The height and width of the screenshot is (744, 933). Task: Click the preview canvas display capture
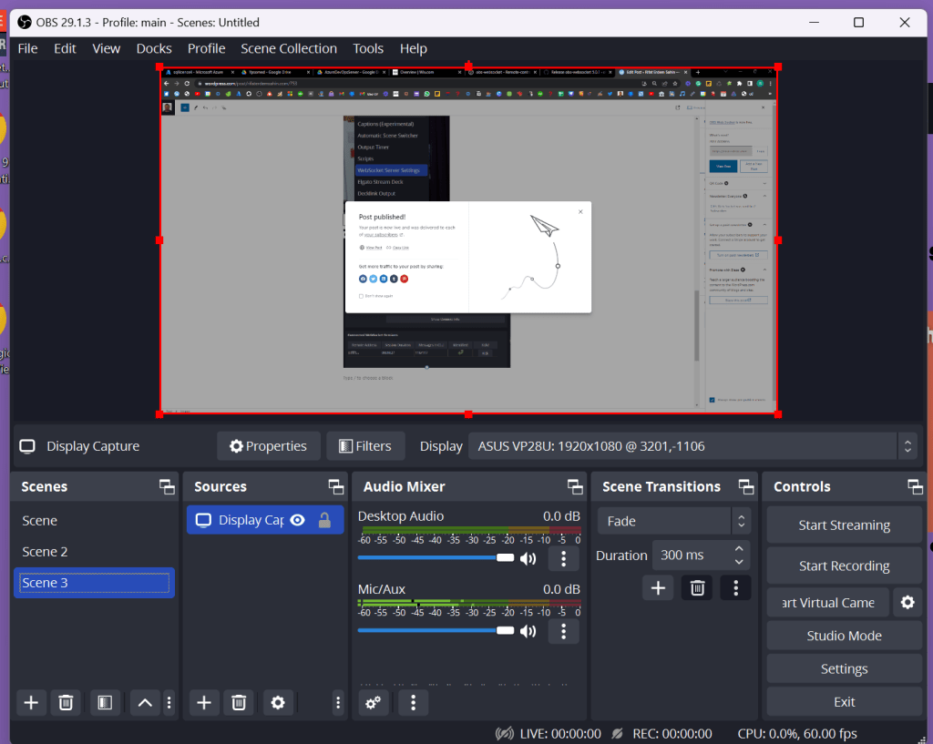[x=468, y=240]
